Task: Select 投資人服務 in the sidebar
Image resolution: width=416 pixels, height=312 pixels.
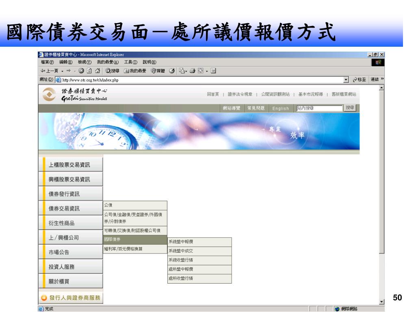Action: 71,267
